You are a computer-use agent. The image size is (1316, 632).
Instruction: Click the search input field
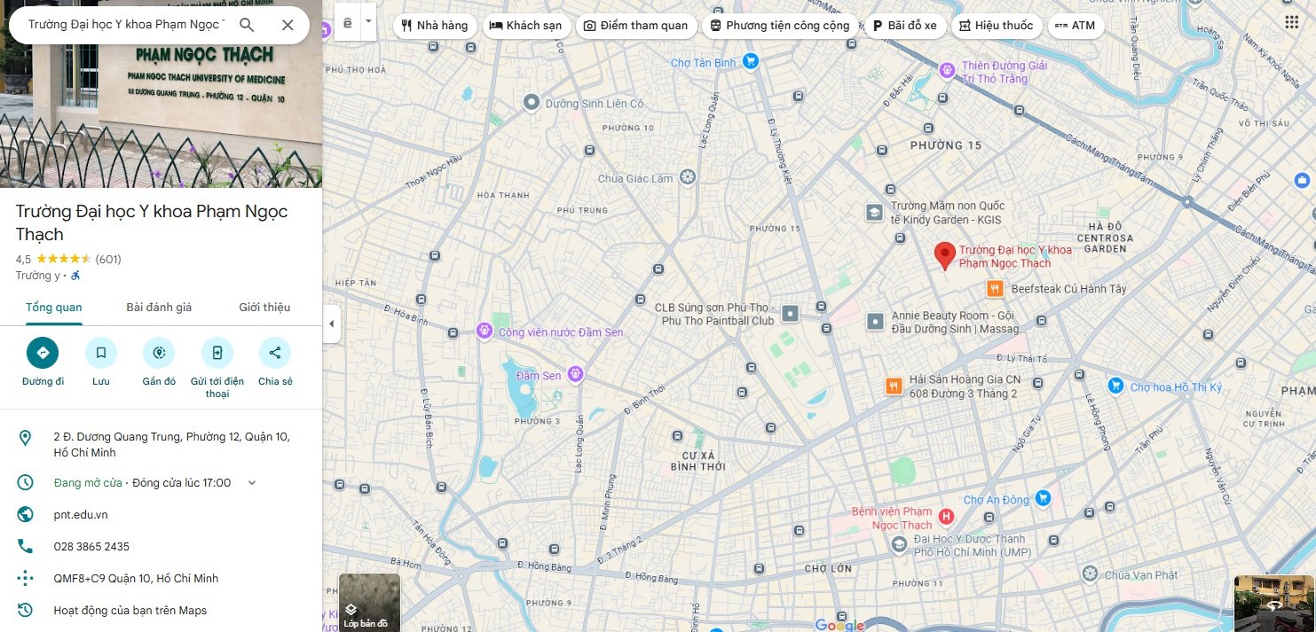[124, 25]
